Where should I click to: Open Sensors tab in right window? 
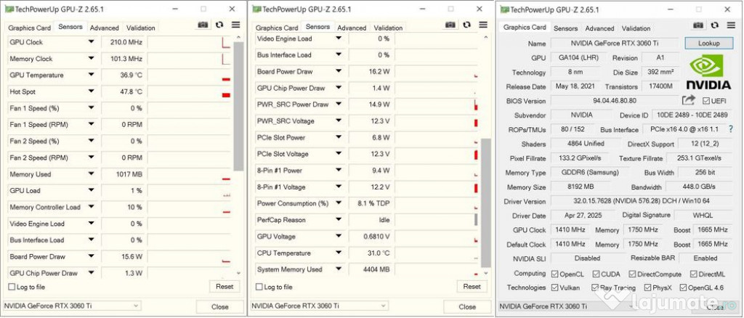click(565, 28)
